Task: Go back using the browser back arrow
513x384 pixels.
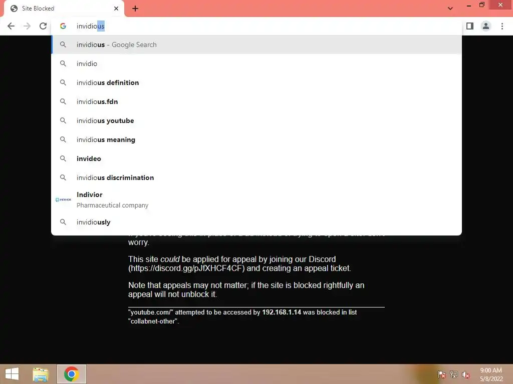Action: click(x=11, y=26)
